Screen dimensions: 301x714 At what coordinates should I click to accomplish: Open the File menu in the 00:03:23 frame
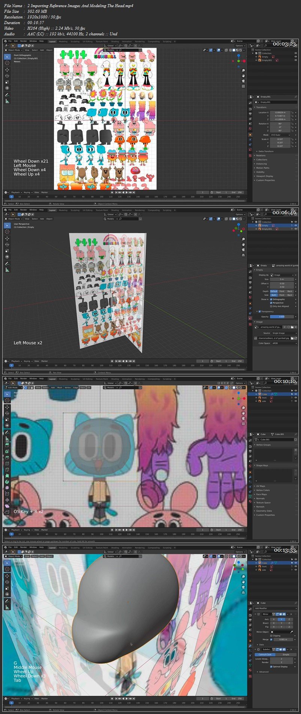click(x=10, y=41)
